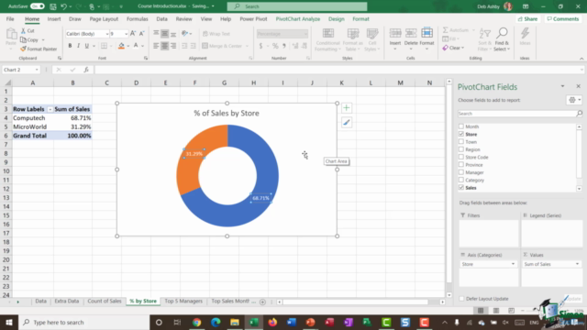Viewport: 587px width, 330px height.
Task: Switch to the Insert ribbon tab
Action: tap(54, 18)
